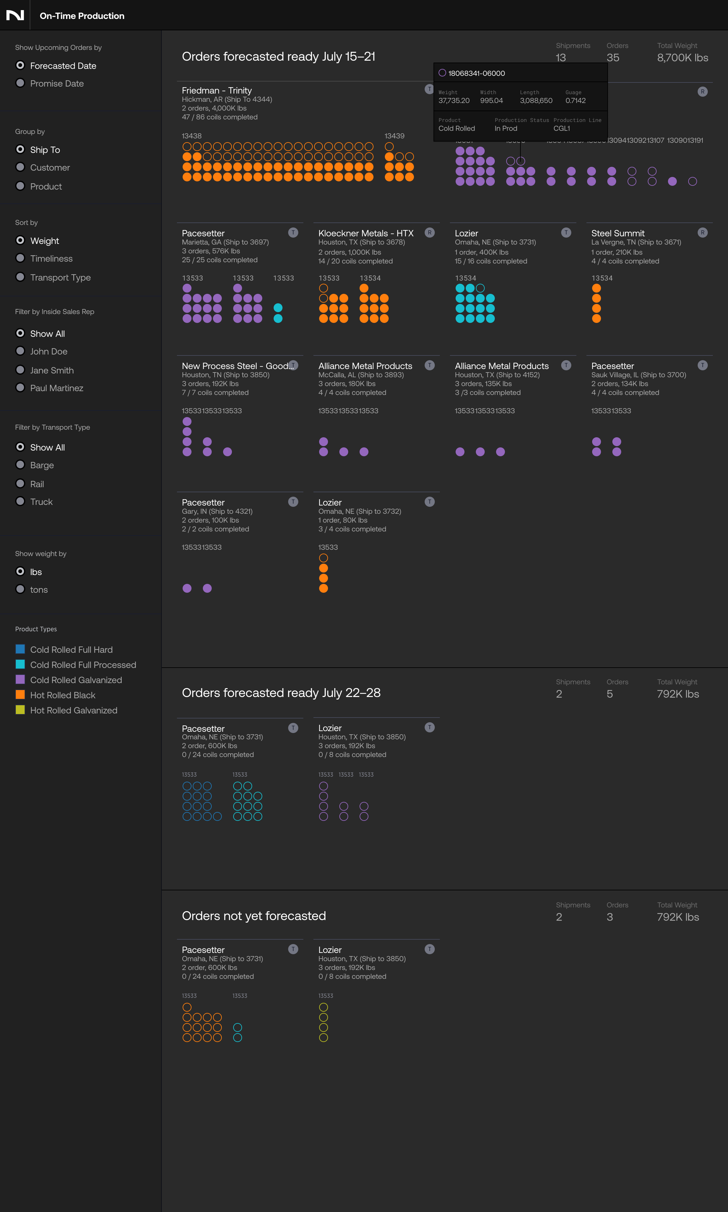
Task: Filter transport type to Rail
Action: (x=20, y=484)
